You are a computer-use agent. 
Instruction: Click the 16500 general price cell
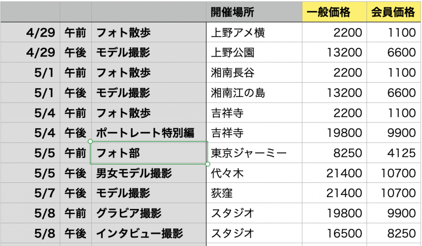coord(334,233)
